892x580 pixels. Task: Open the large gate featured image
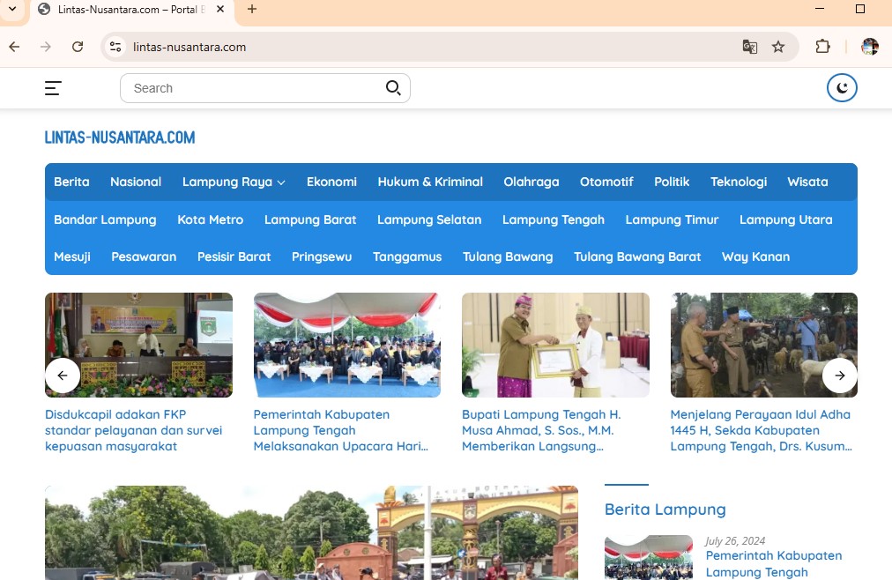(312, 532)
